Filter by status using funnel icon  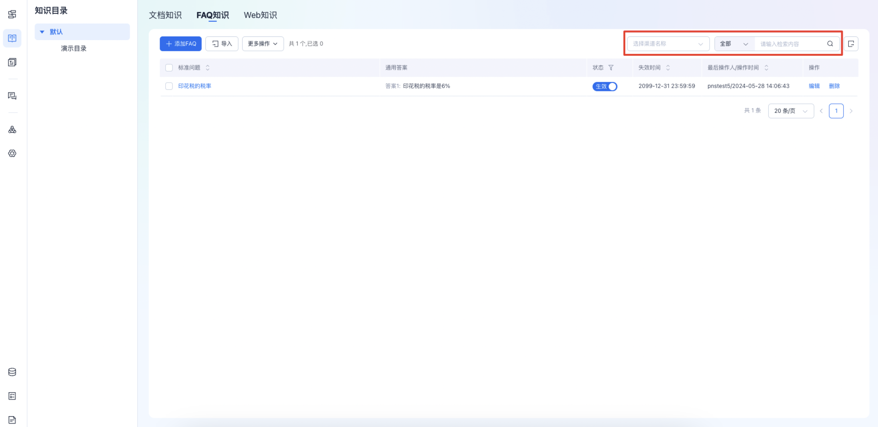point(611,68)
